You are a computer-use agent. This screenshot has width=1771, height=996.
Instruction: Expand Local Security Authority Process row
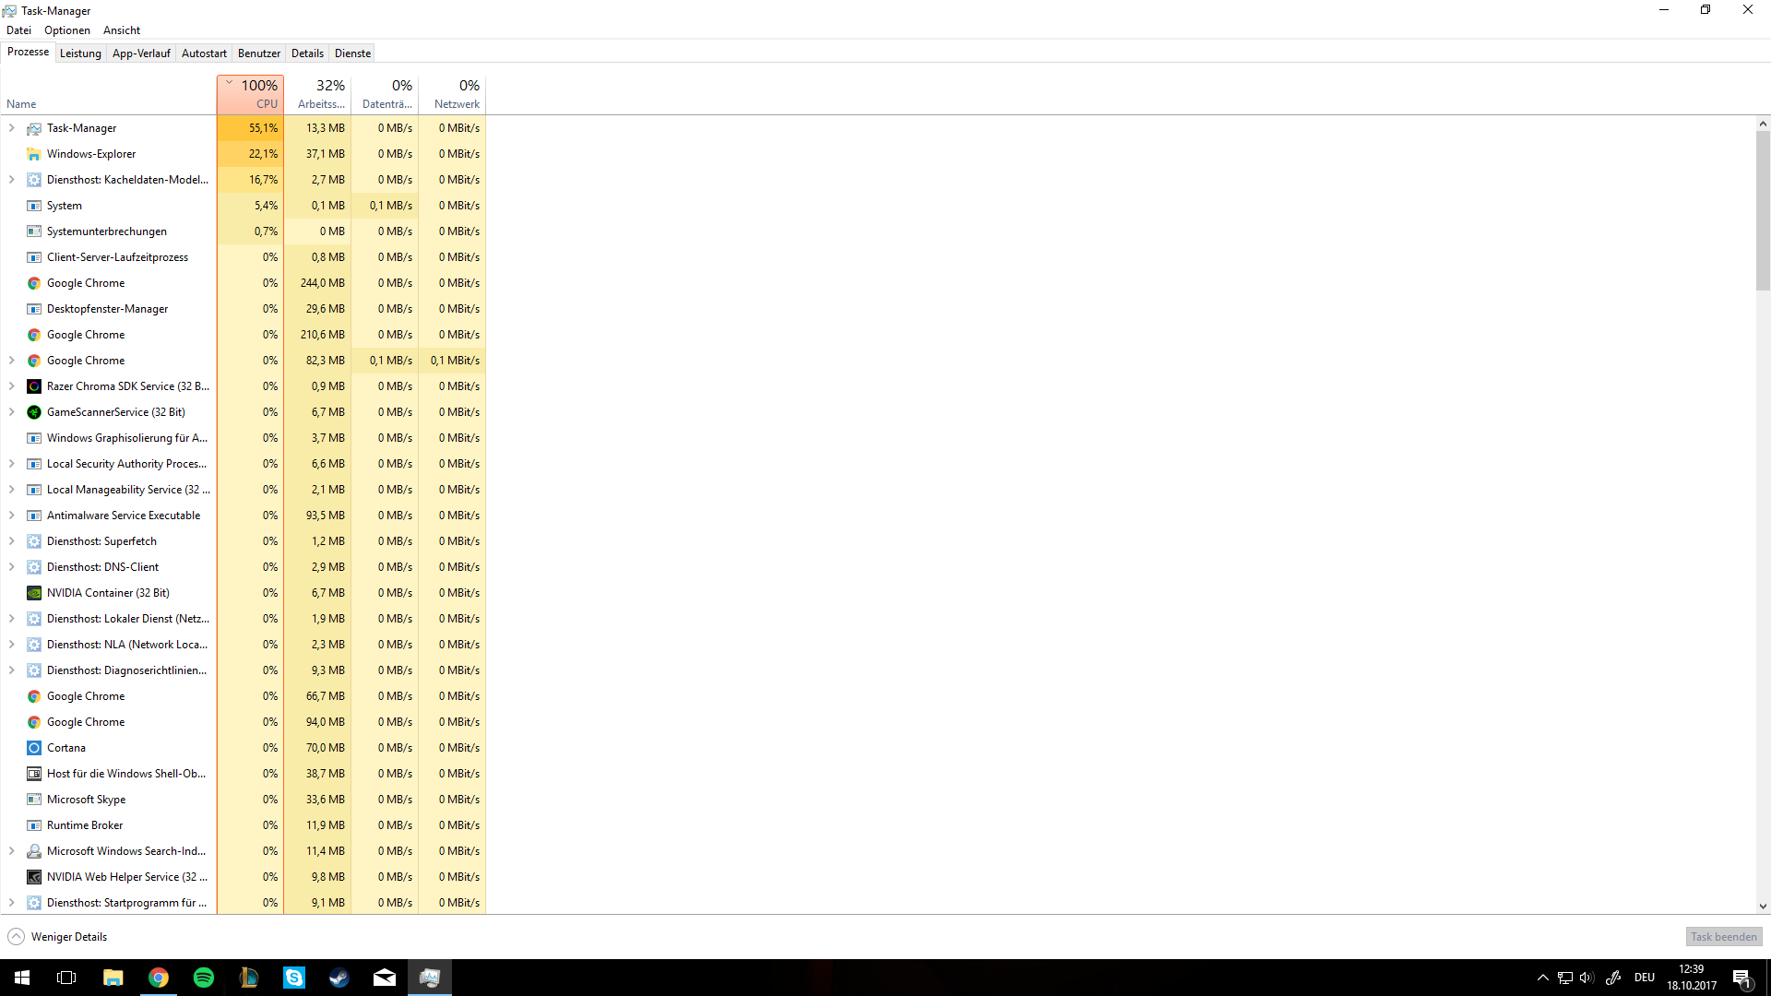[x=11, y=464]
